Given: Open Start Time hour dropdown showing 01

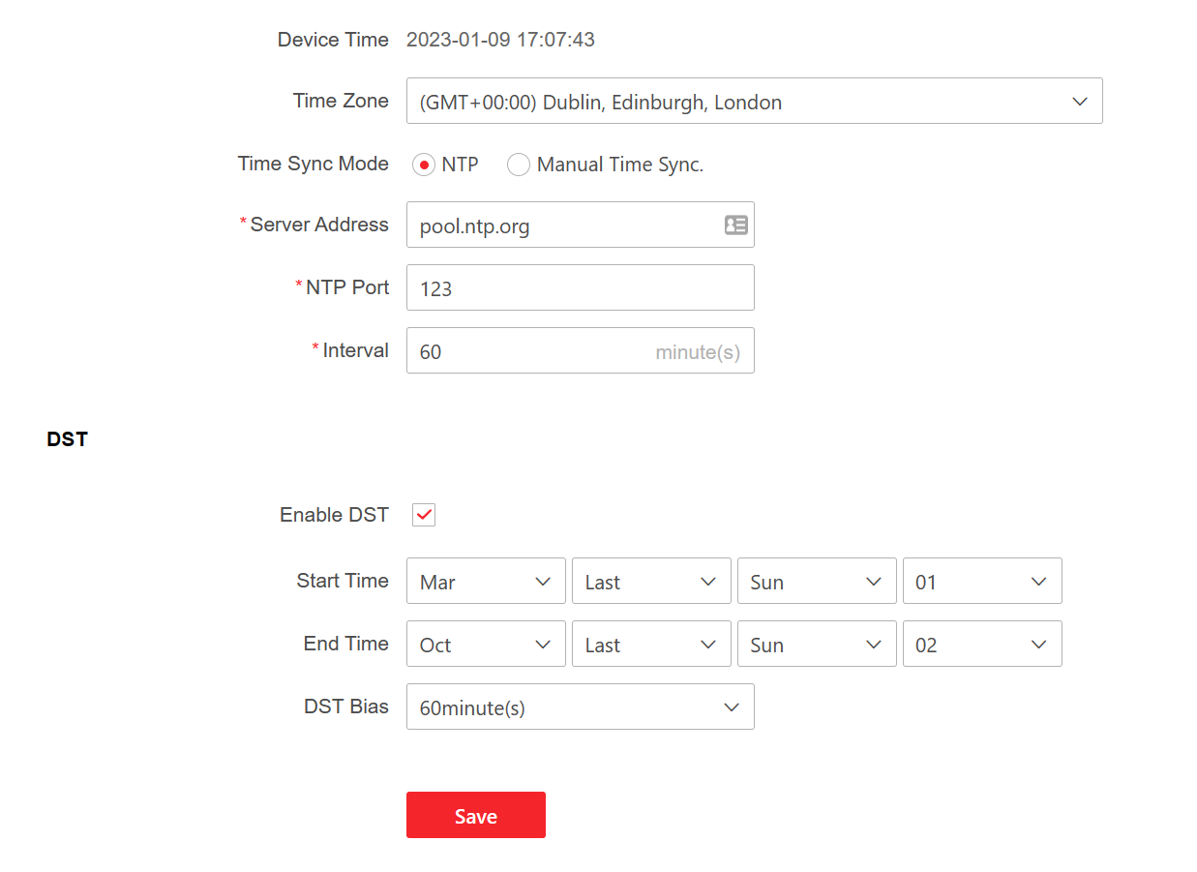Looking at the screenshot, I should [x=982, y=582].
